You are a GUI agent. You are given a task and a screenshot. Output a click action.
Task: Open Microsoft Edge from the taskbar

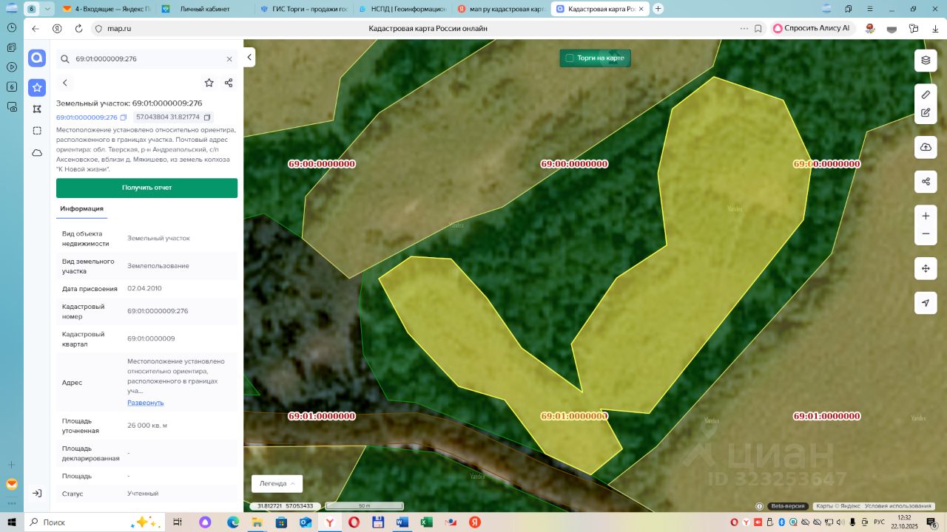point(232,522)
